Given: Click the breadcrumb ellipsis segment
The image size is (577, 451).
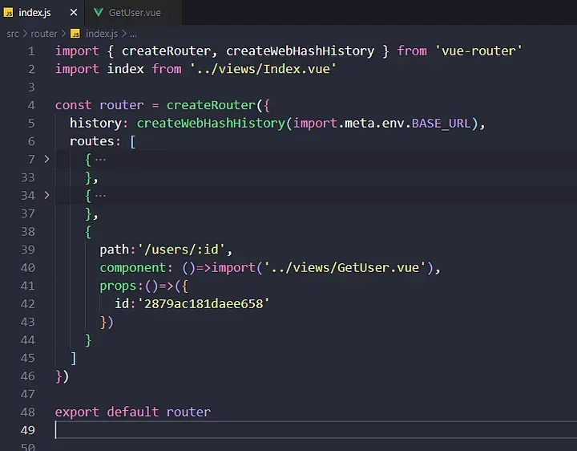Looking at the screenshot, I should 133,35.
